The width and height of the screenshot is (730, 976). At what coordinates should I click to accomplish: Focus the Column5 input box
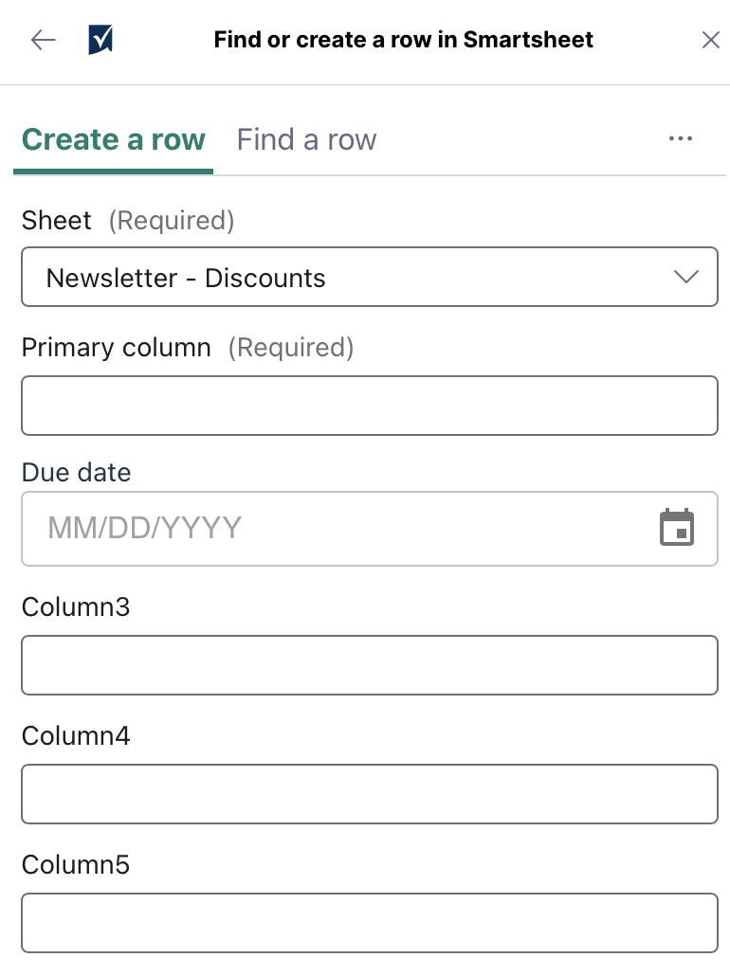(x=370, y=923)
